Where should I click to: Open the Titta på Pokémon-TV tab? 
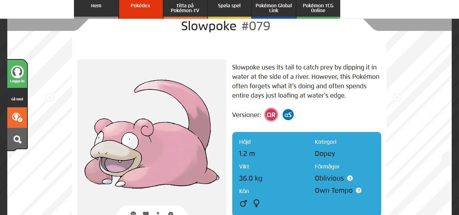(185, 8)
